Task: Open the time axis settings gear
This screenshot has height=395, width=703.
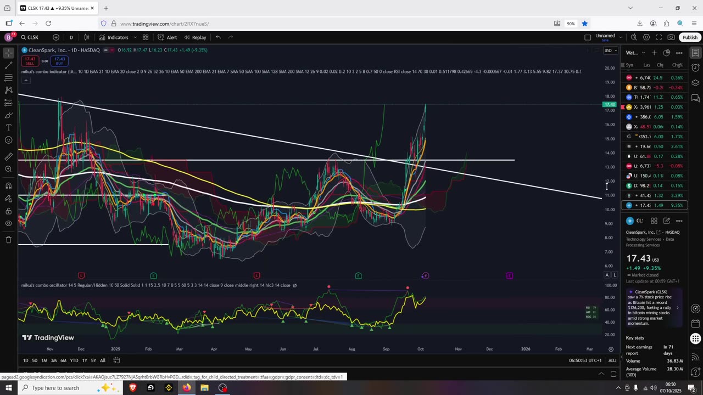Action: (x=611, y=349)
